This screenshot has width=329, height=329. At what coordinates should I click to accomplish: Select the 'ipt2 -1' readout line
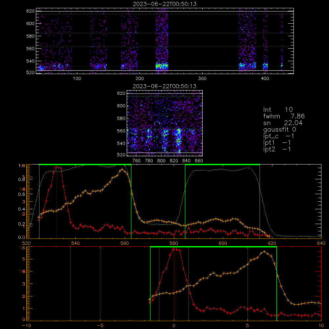pos(277,149)
